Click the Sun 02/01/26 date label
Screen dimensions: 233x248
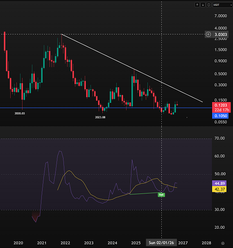point(161,243)
